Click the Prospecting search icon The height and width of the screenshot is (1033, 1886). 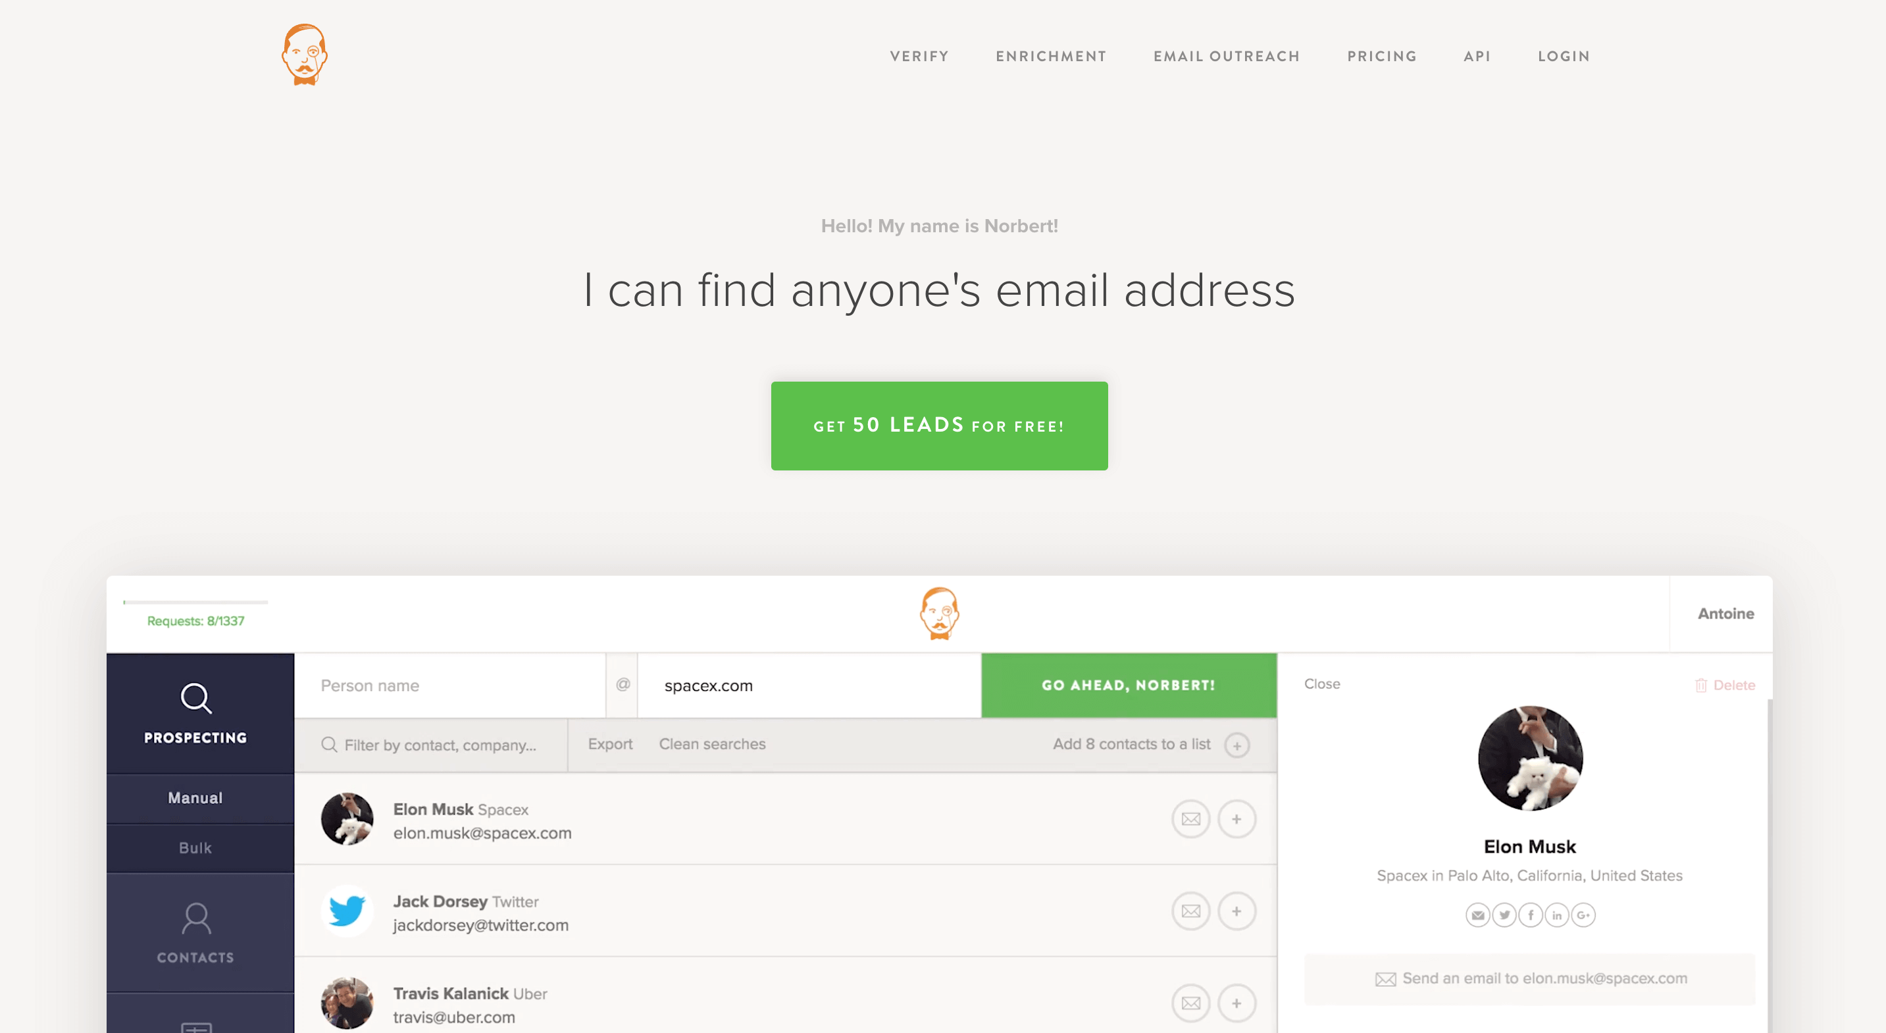pos(195,698)
